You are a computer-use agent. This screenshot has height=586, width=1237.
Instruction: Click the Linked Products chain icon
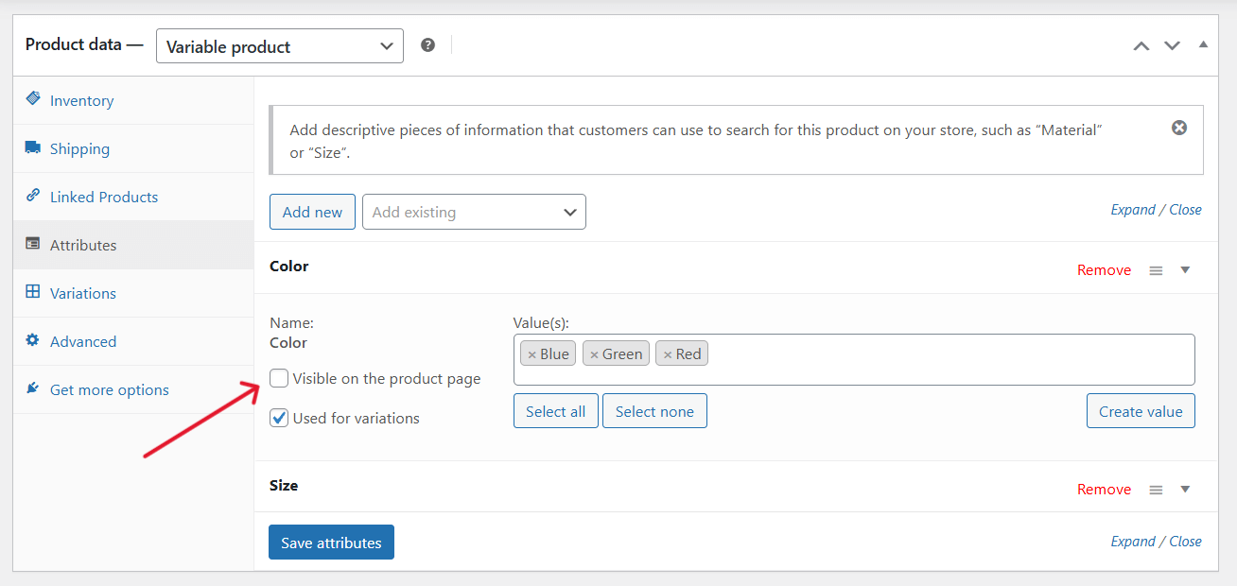[x=34, y=196]
